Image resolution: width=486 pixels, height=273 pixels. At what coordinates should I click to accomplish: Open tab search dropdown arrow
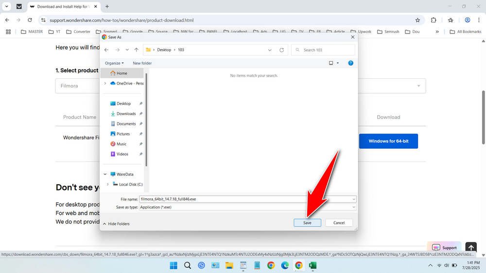pyautogui.click(x=6, y=6)
